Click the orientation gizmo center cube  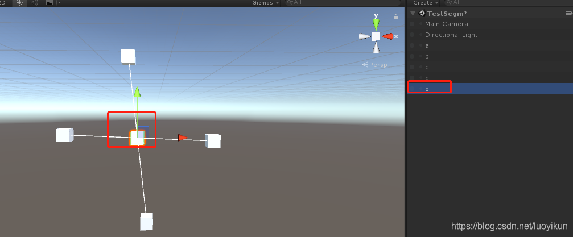[x=376, y=36]
